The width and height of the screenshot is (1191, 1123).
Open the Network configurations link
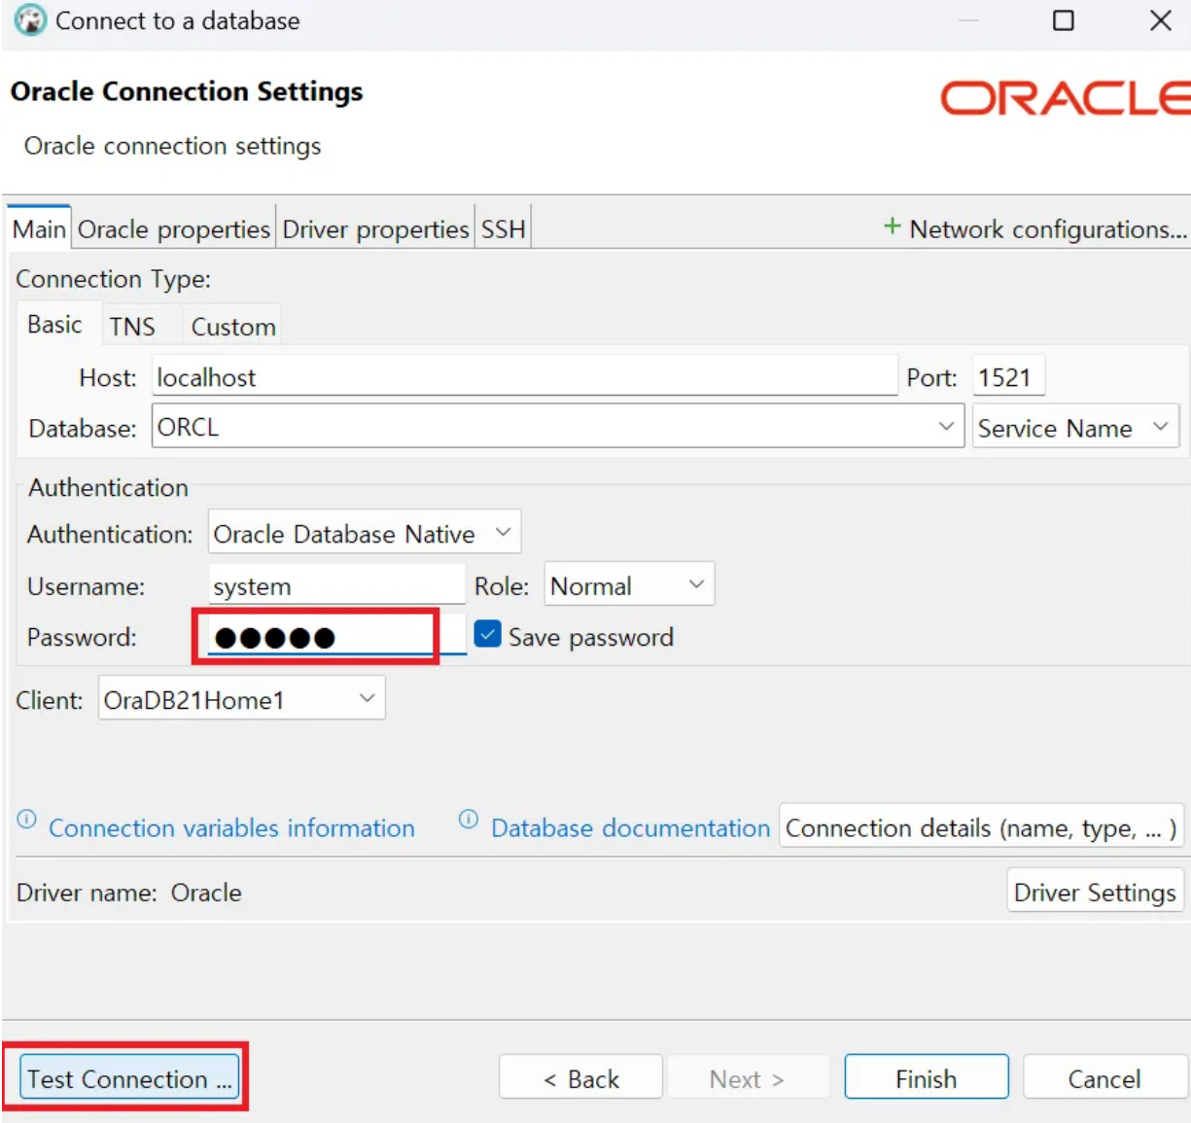tap(1048, 229)
